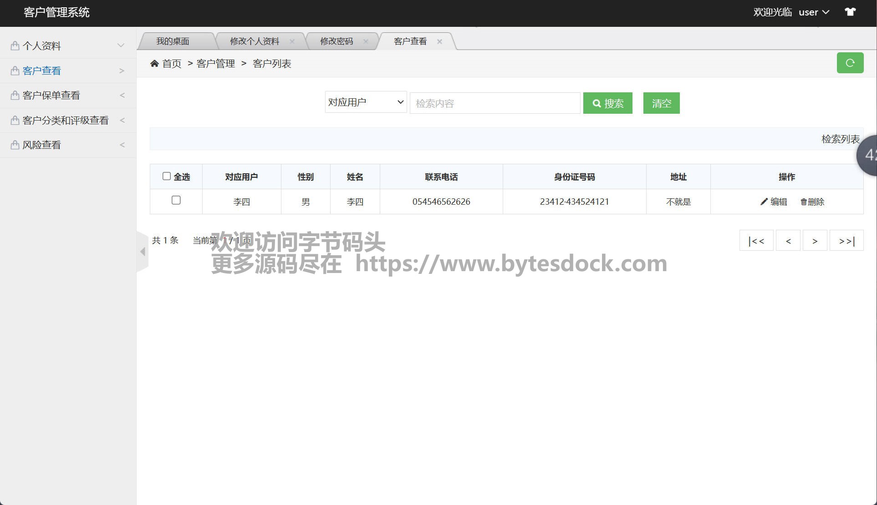Click the t-shirt skin icon

tap(850, 12)
